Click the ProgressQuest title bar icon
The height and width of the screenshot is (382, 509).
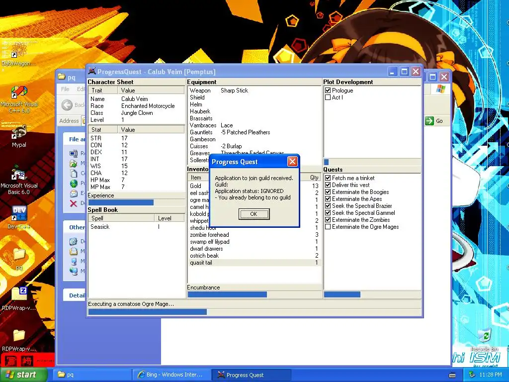(x=92, y=72)
